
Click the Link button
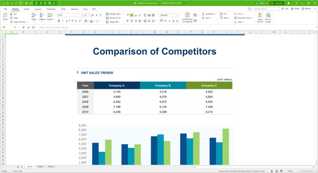click(x=285, y=9)
